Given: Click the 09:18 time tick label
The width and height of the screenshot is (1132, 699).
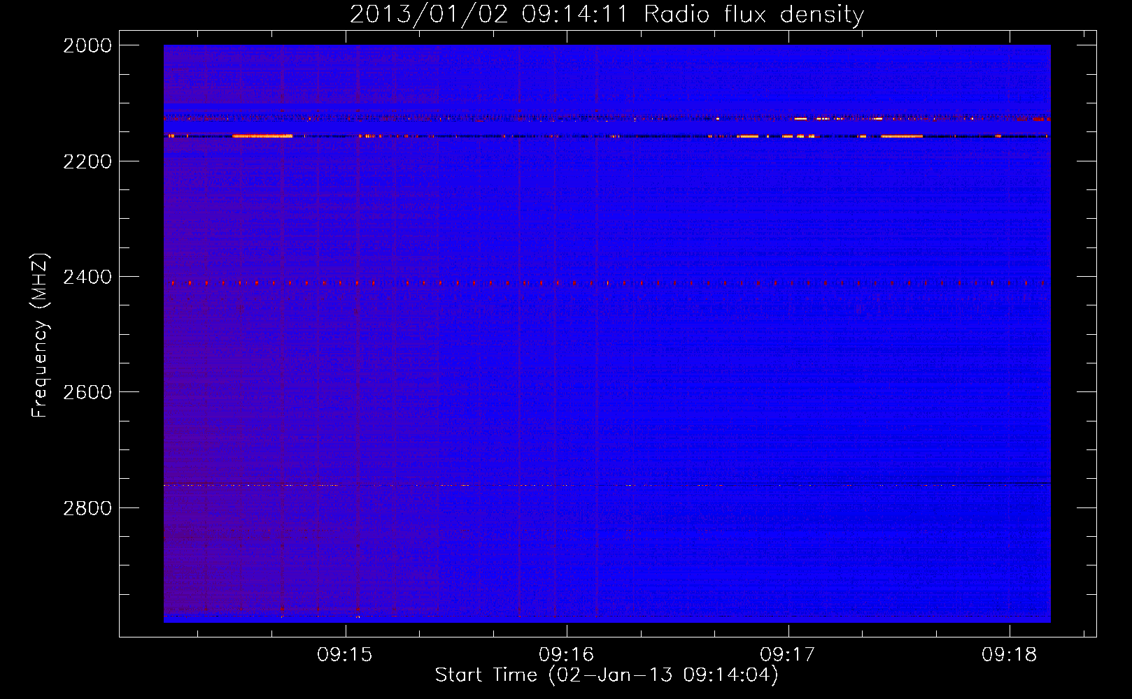Looking at the screenshot, I should (1010, 655).
